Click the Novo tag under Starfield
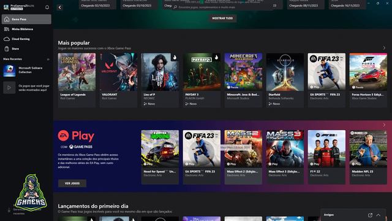The image size is (392, 221). [x=274, y=104]
